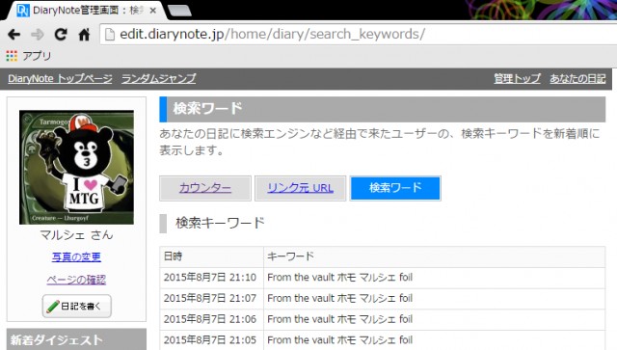Open the アプリ apps grid icon
The width and height of the screenshot is (617, 350).
[12, 56]
